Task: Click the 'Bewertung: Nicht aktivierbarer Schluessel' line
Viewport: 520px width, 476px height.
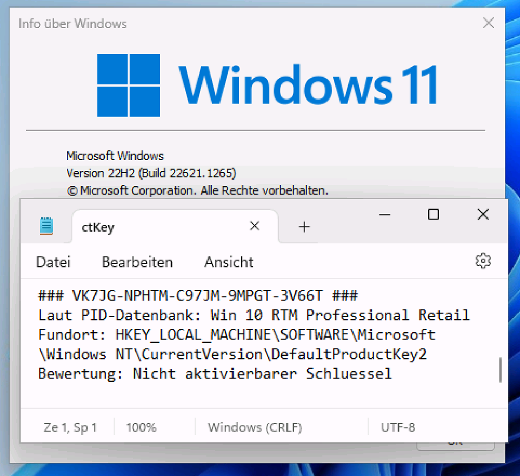Action: point(215,374)
